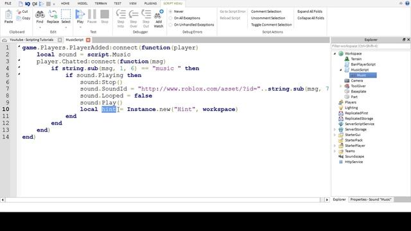Select Lighting service in Explorer
The width and height of the screenshot is (411, 231).
[351, 108]
